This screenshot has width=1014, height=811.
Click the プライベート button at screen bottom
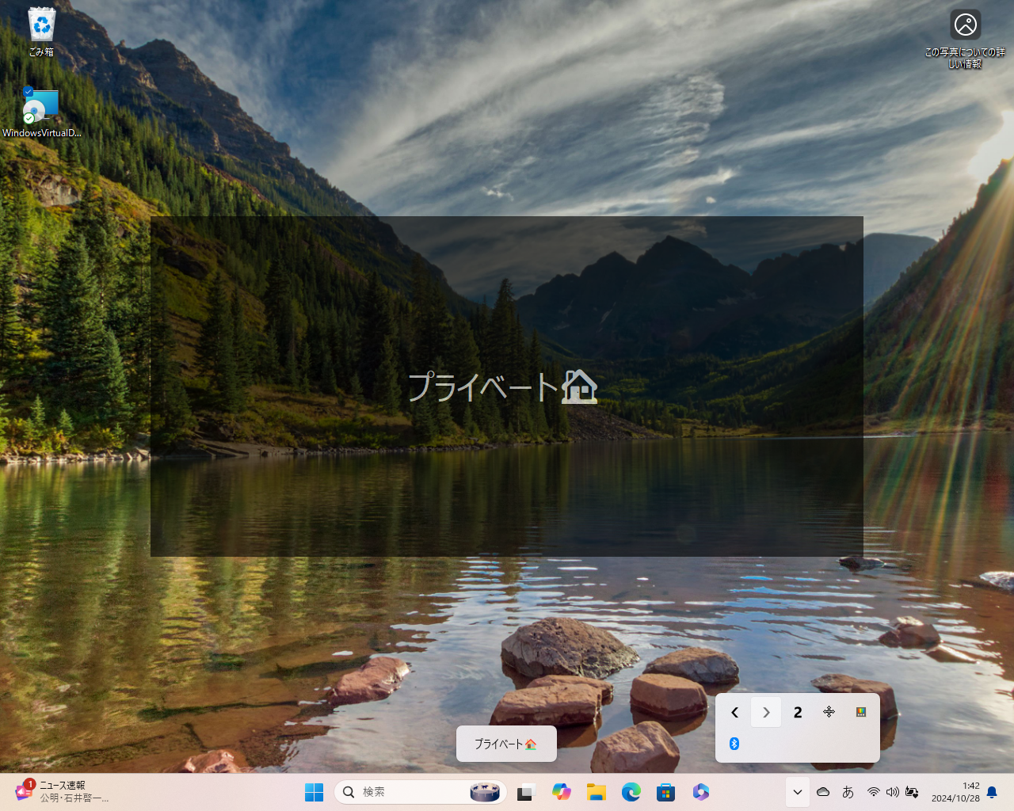pyautogui.click(x=506, y=743)
